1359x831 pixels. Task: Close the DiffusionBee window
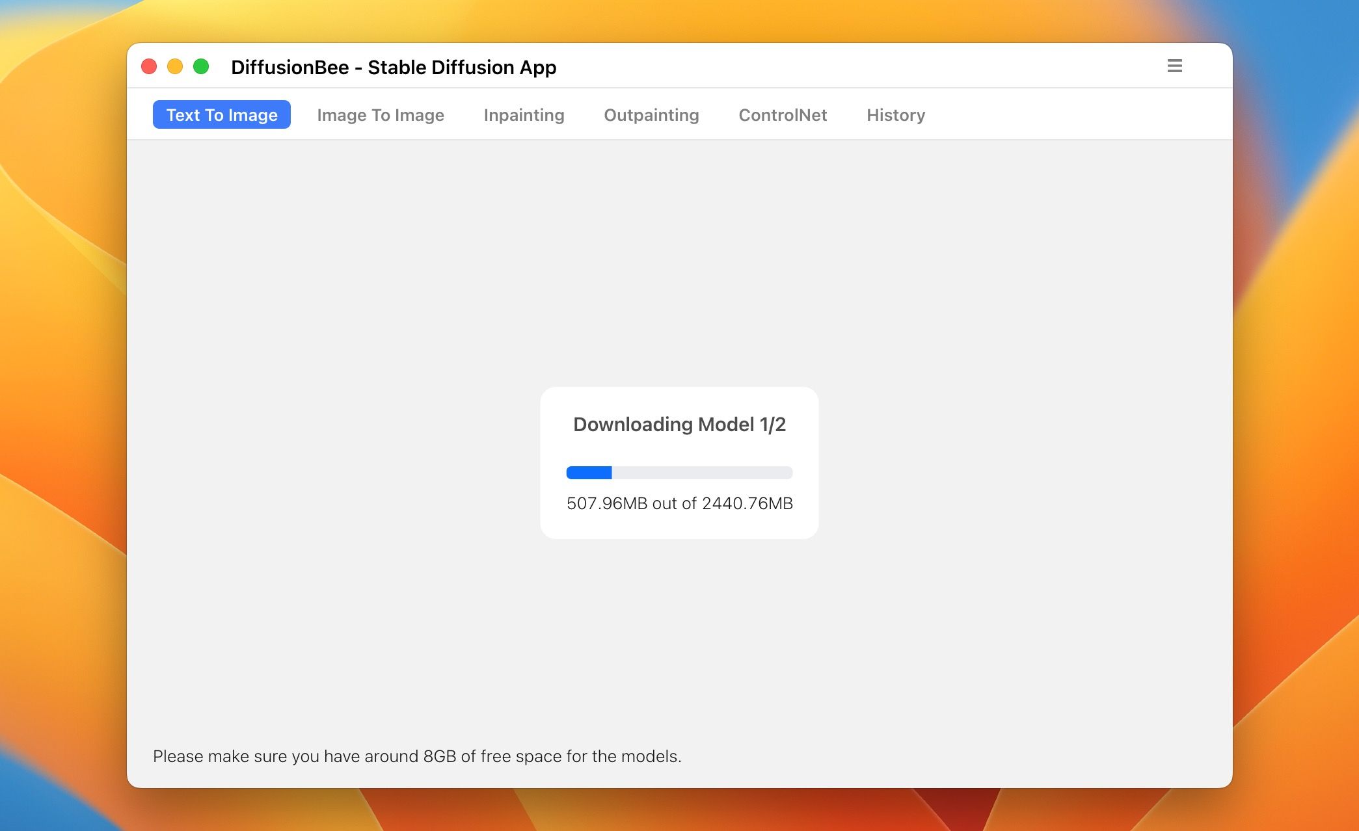[149, 66]
